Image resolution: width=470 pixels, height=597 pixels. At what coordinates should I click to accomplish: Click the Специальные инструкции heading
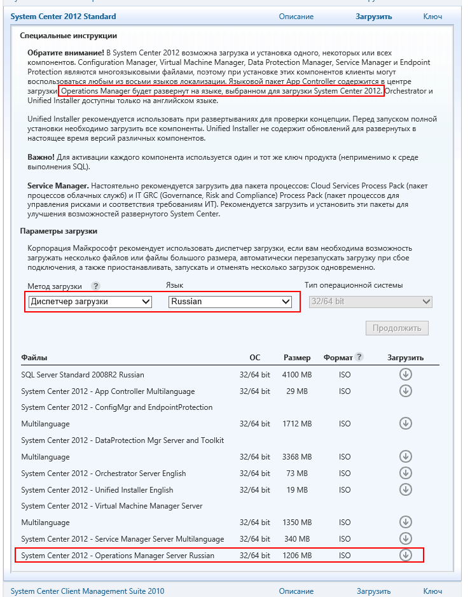pos(69,36)
